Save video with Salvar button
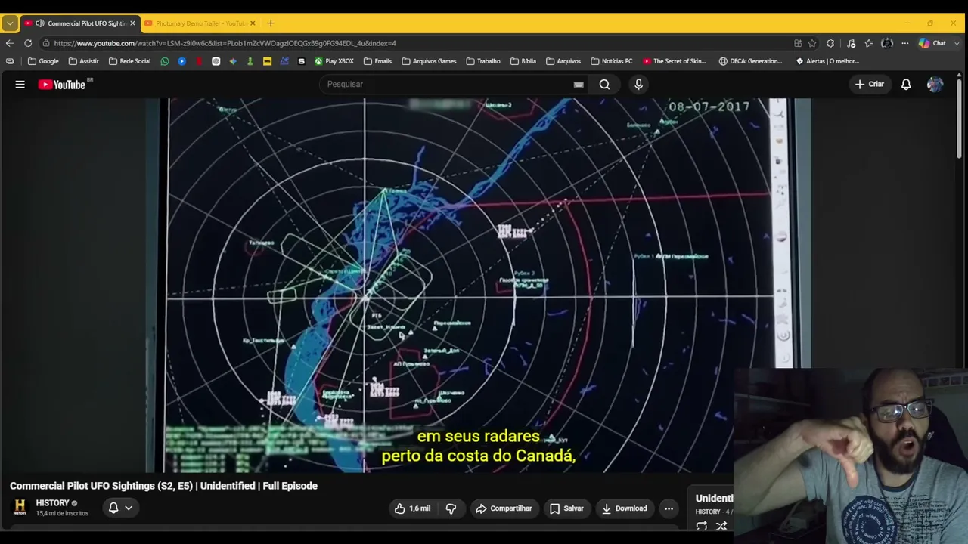Image resolution: width=968 pixels, height=544 pixels. coord(566,508)
